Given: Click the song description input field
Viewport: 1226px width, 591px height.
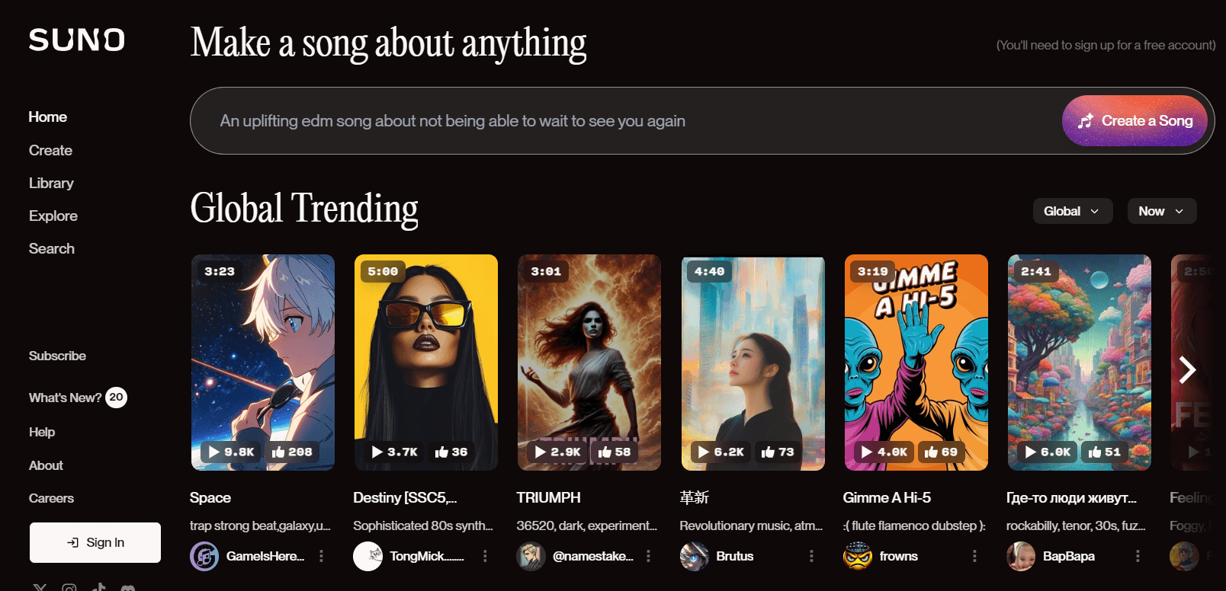Looking at the screenshot, I should (x=625, y=121).
